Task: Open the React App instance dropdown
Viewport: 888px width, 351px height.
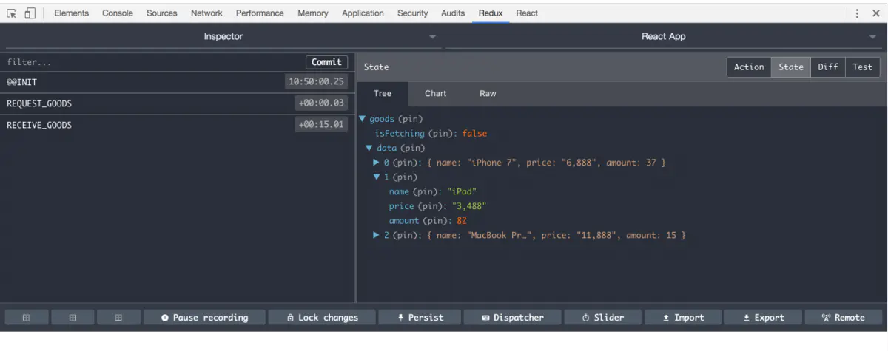Action: [x=663, y=36]
